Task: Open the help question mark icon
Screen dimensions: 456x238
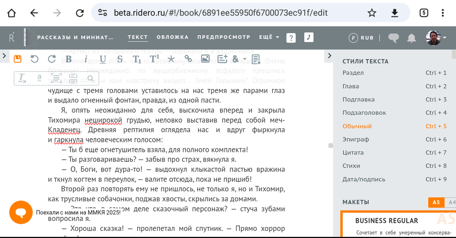Action: coord(291,38)
